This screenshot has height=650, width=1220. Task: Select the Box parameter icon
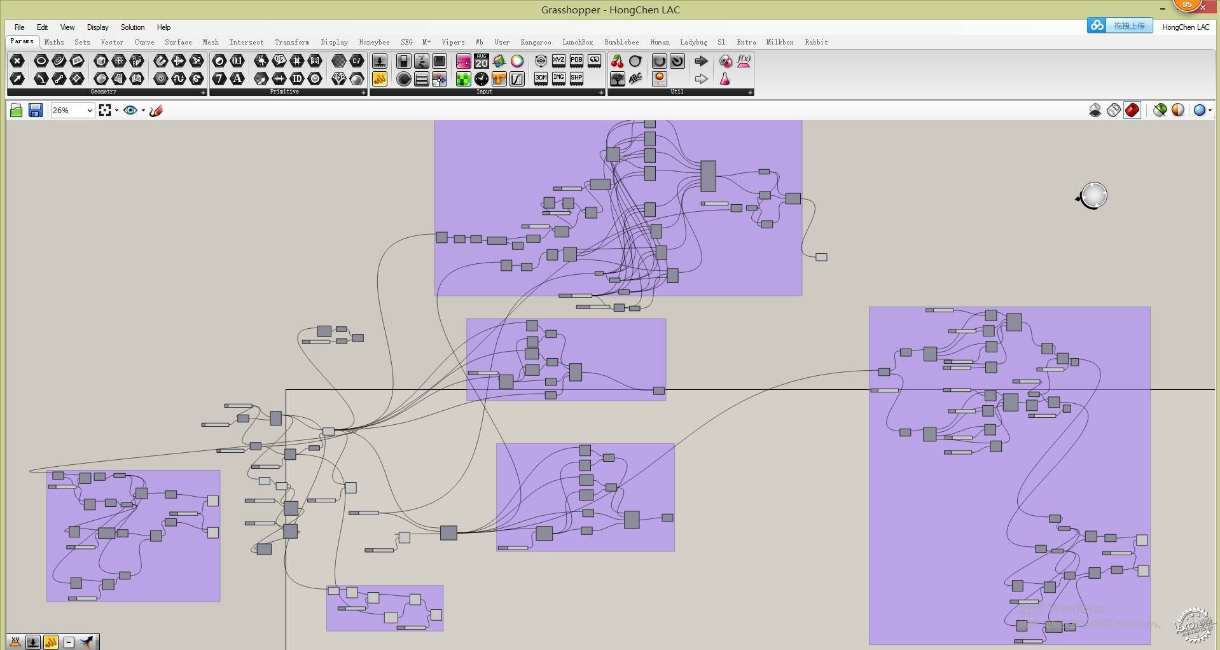[101, 61]
